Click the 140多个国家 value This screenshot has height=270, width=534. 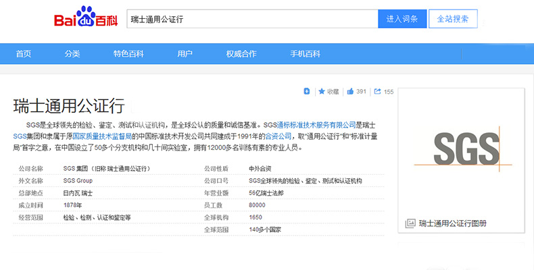265,230
